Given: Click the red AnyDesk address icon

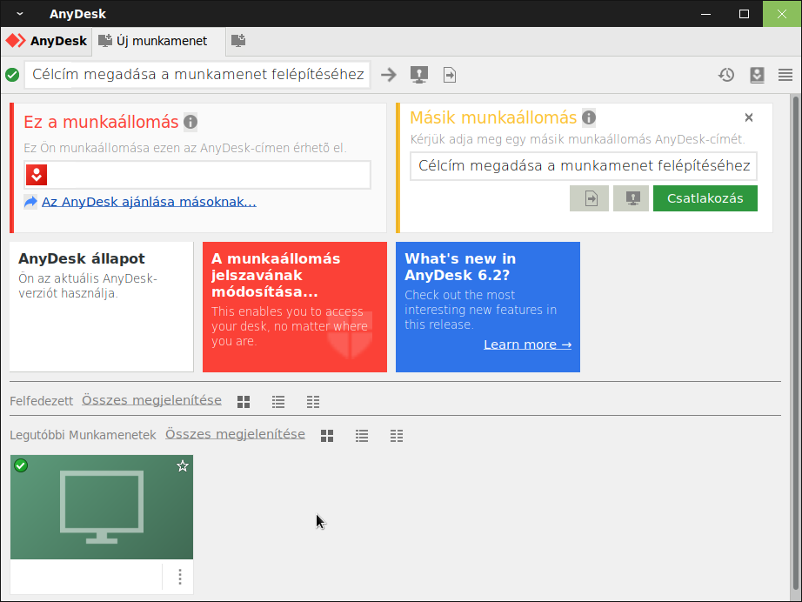Looking at the screenshot, I should 37,175.
